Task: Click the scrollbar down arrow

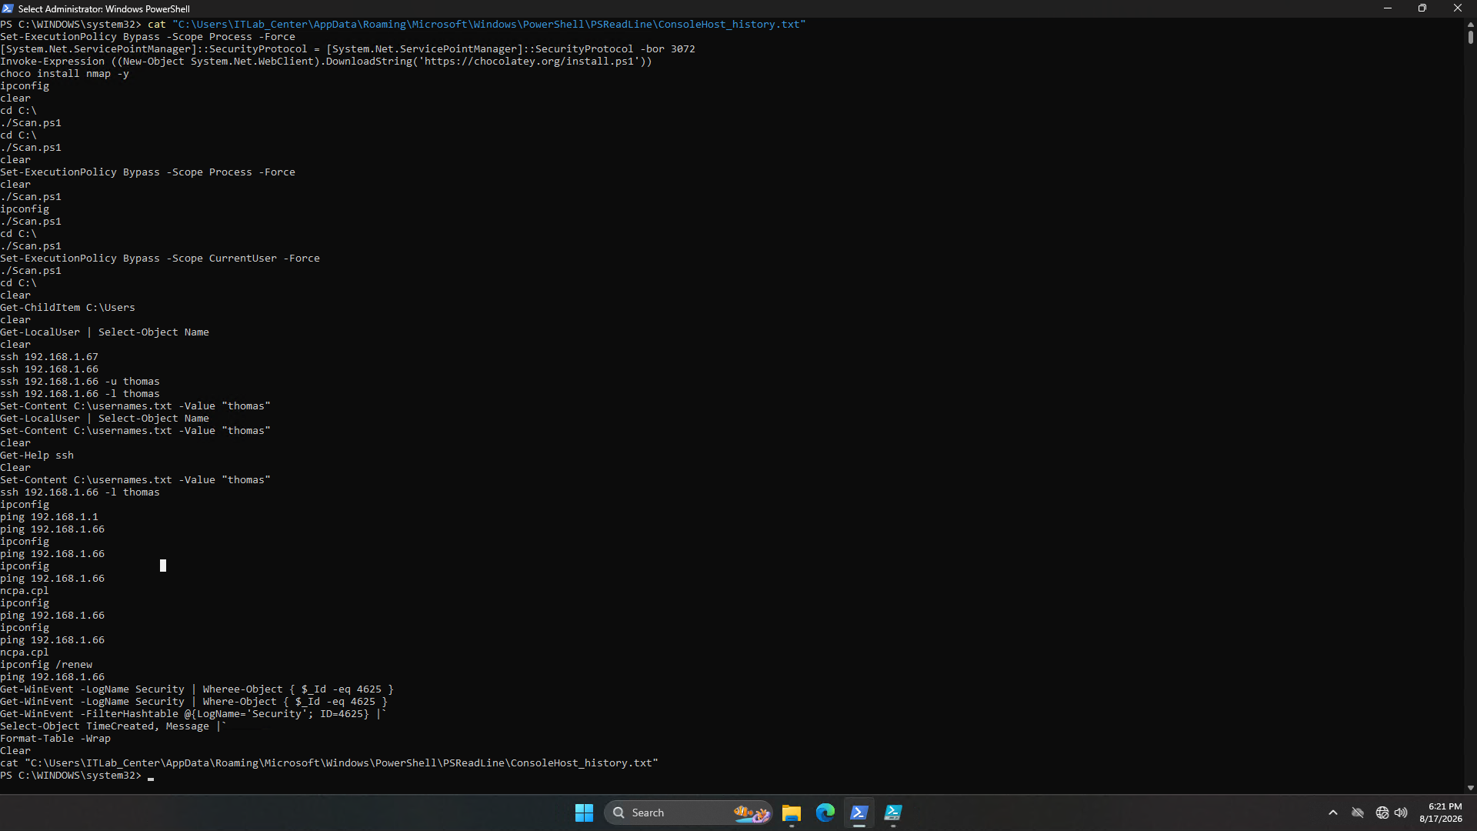Action: [x=1471, y=788]
